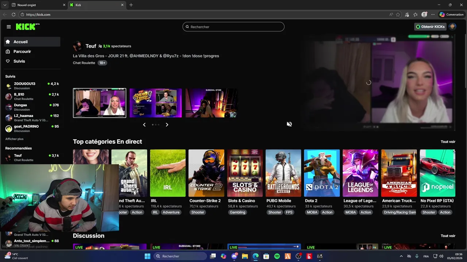This screenshot has width=467, height=262.
Task: Click Tout voir for Discussion section
Action: point(448,236)
